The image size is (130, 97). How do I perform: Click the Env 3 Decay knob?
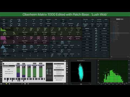(31, 47)
